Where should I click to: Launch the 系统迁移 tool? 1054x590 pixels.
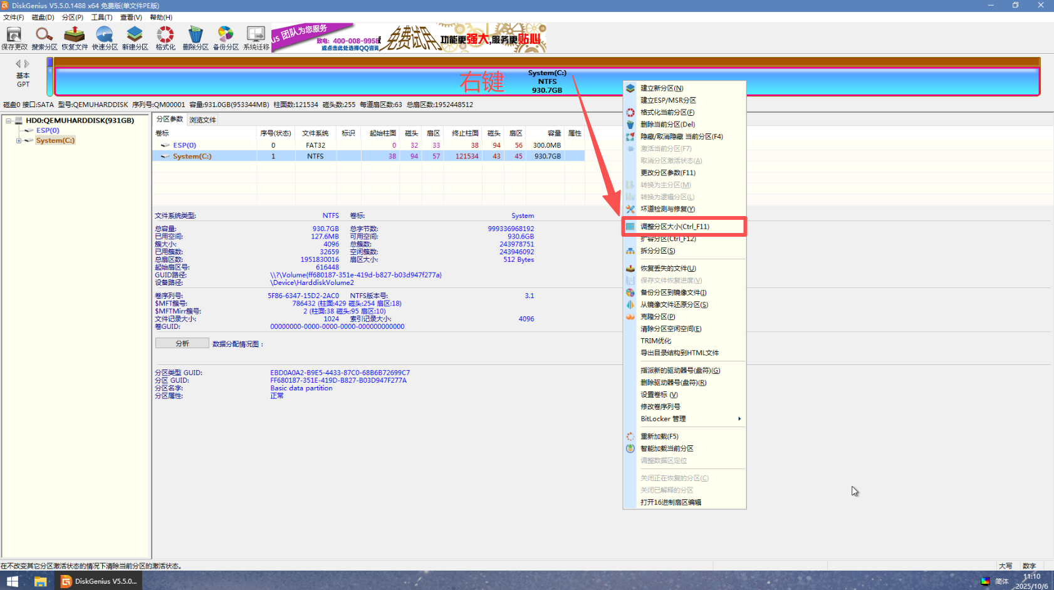click(256, 38)
